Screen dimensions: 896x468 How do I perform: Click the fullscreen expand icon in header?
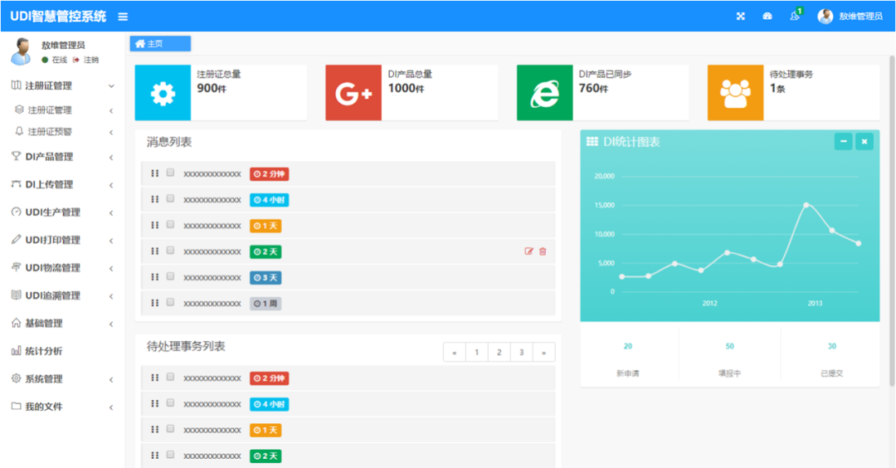[741, 17]
